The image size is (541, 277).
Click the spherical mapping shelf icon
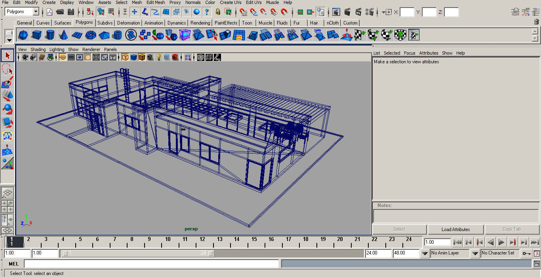[x=387, y=35]
